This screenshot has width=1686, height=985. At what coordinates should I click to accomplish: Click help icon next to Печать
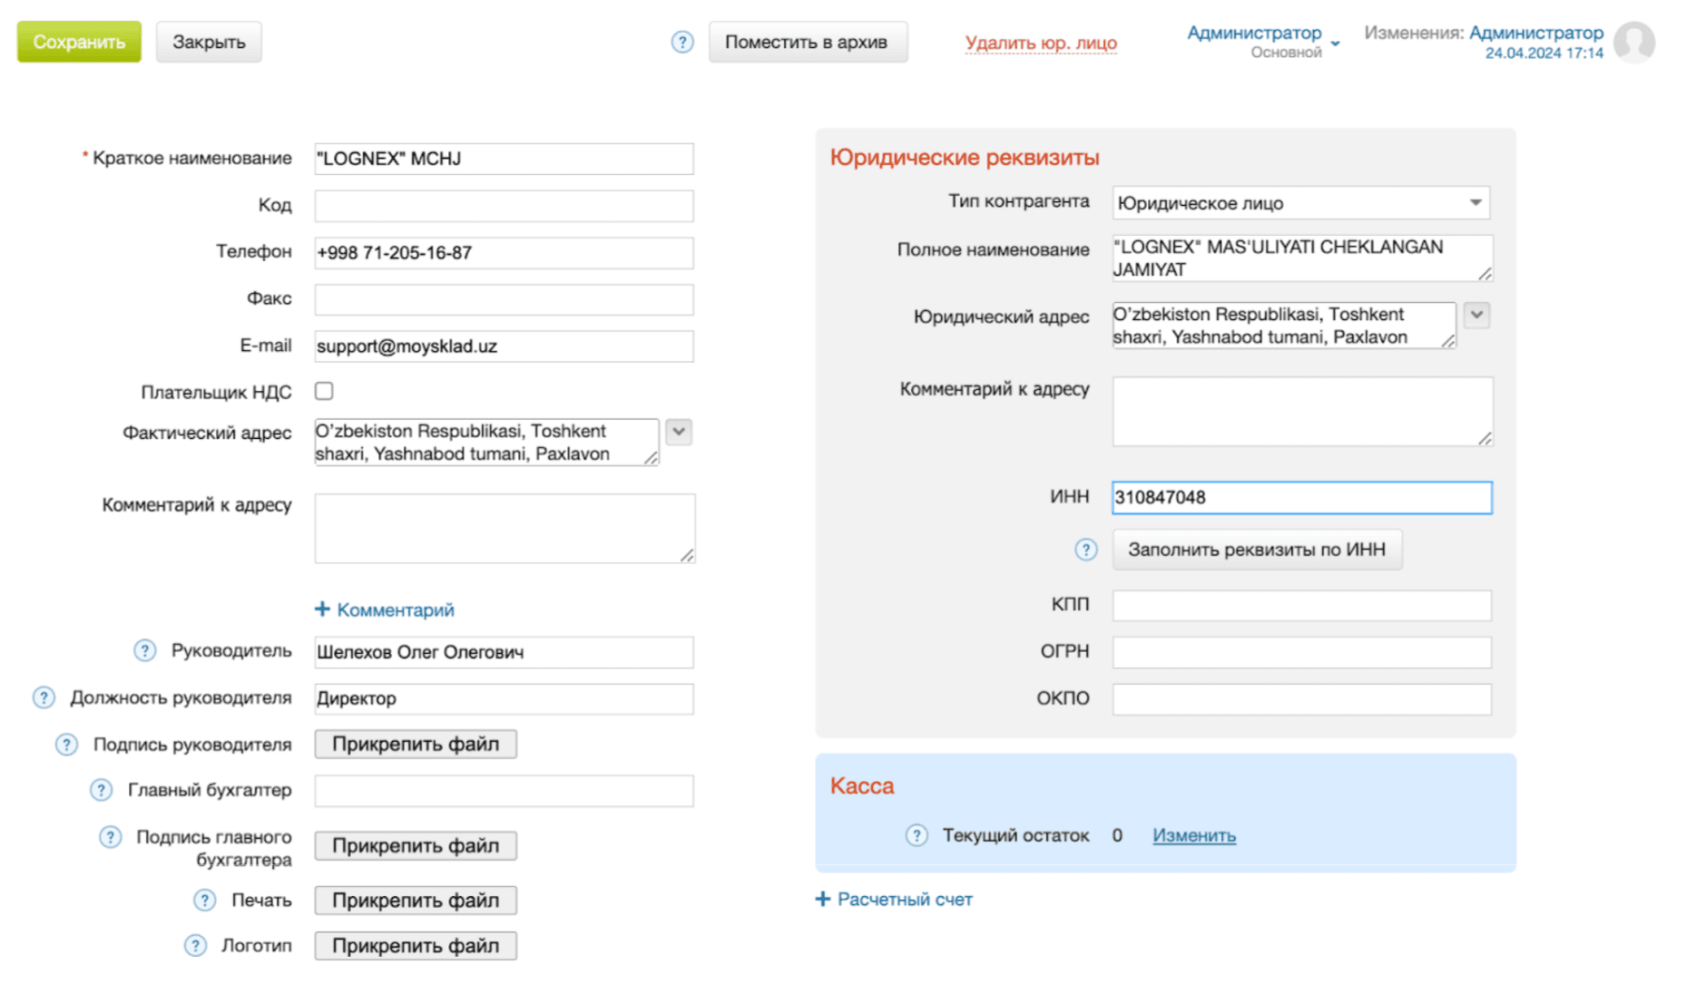pyautogui.click(x=204, y=900)
